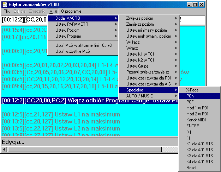
Task: Expand the AUTO / MUSIC submenu
Action: click(149, 96)
